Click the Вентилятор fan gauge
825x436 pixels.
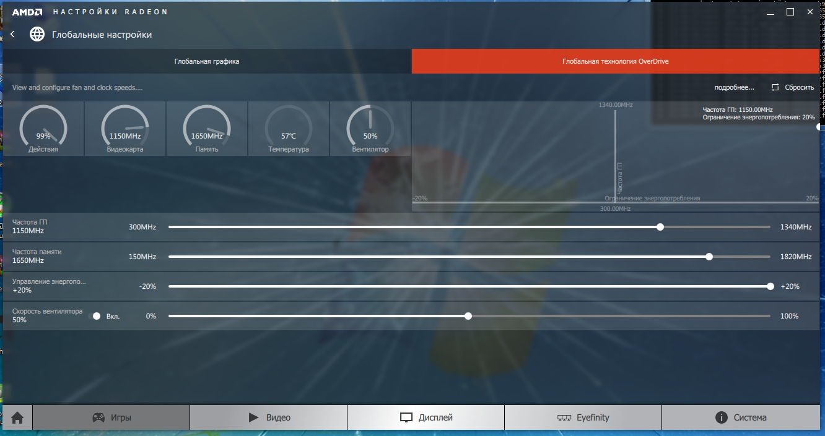(x=370, y=129)
